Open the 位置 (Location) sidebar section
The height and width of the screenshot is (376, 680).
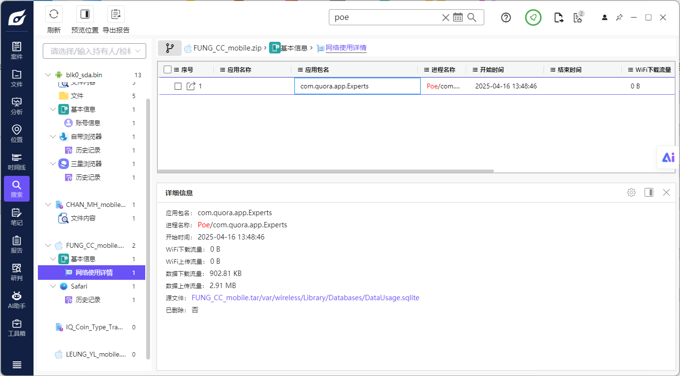coord(17,134)
